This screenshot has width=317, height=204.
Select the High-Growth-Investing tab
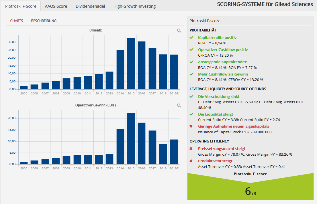click(134, 6)
